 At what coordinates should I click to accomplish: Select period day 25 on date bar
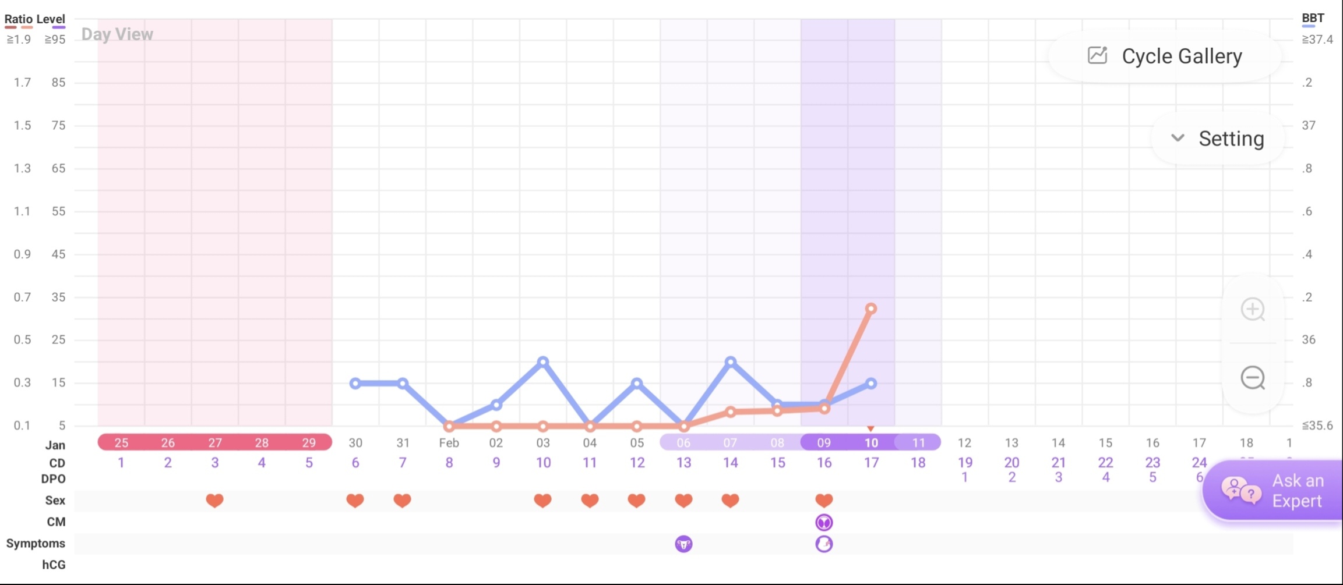[x=121, y=442]
